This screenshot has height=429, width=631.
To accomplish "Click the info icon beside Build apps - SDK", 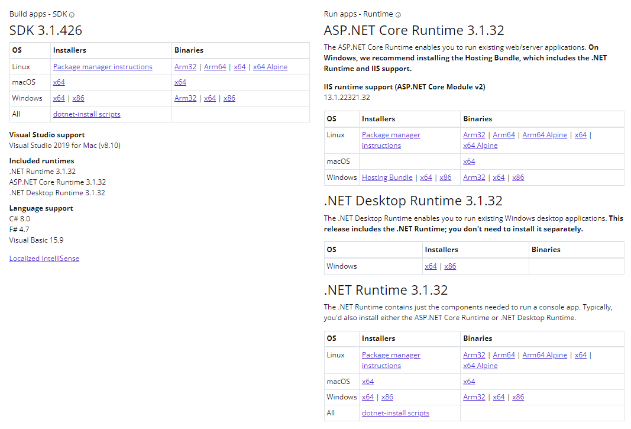I will (72, 15).
